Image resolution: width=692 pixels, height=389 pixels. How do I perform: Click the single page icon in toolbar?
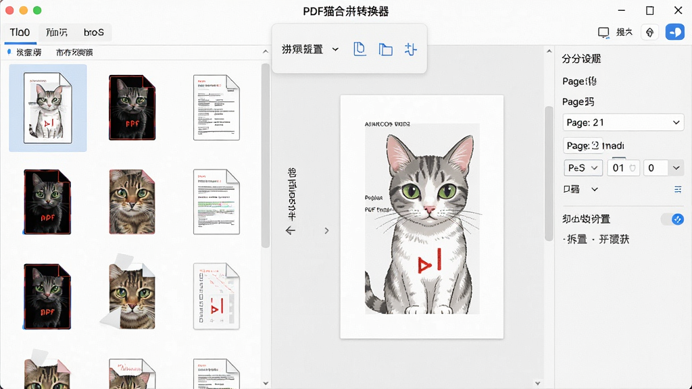tap(360, 49)
